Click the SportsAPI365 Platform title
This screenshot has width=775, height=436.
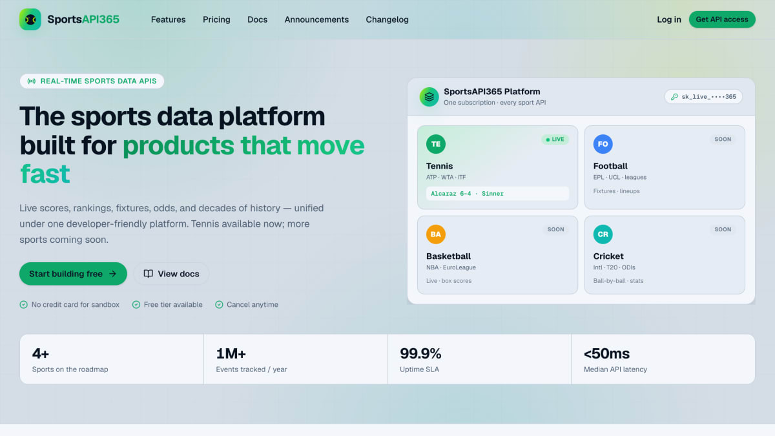pyautogui.click(x=492, y=92)
